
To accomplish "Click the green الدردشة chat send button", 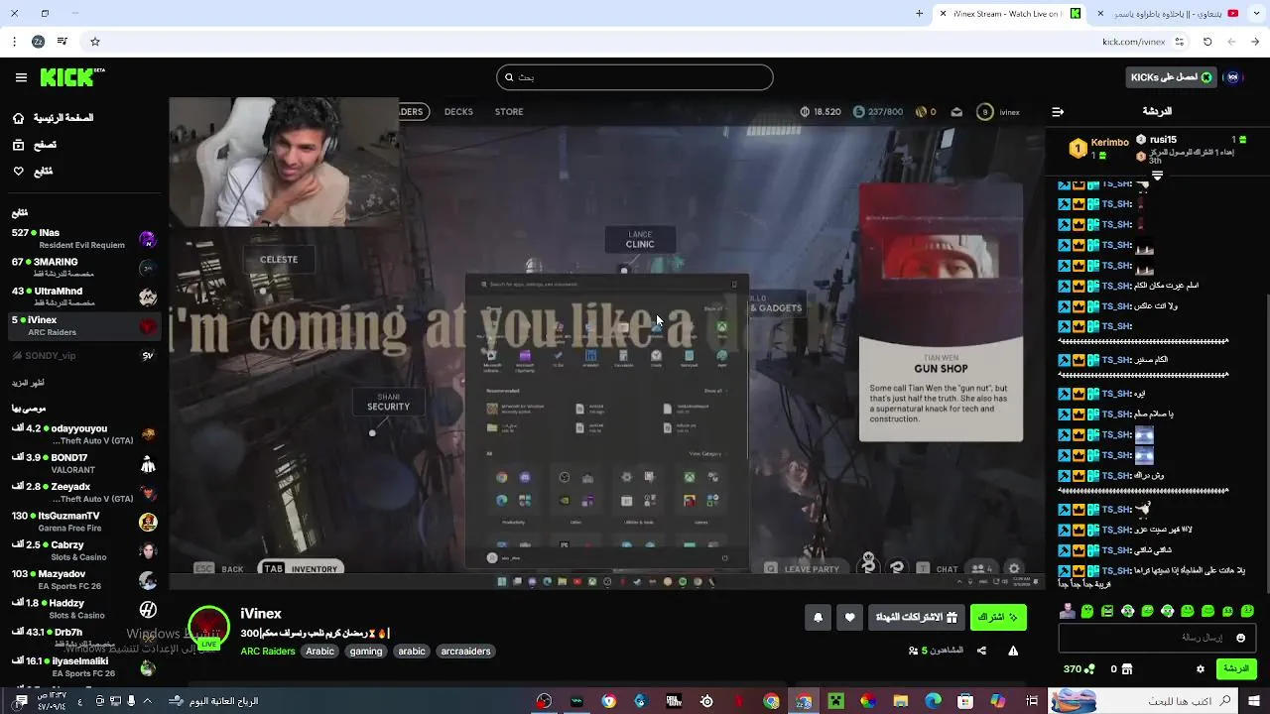I will [1236, 669].
